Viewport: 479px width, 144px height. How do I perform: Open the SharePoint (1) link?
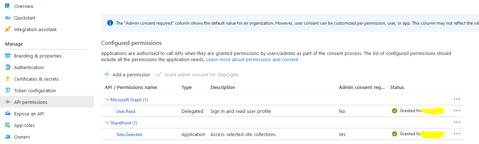(x=124, y=123)
